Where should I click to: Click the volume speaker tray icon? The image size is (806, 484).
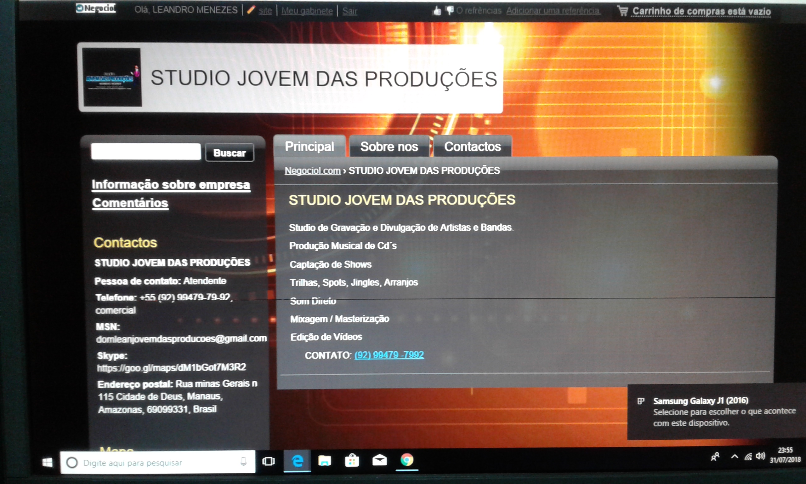point(760,456)
